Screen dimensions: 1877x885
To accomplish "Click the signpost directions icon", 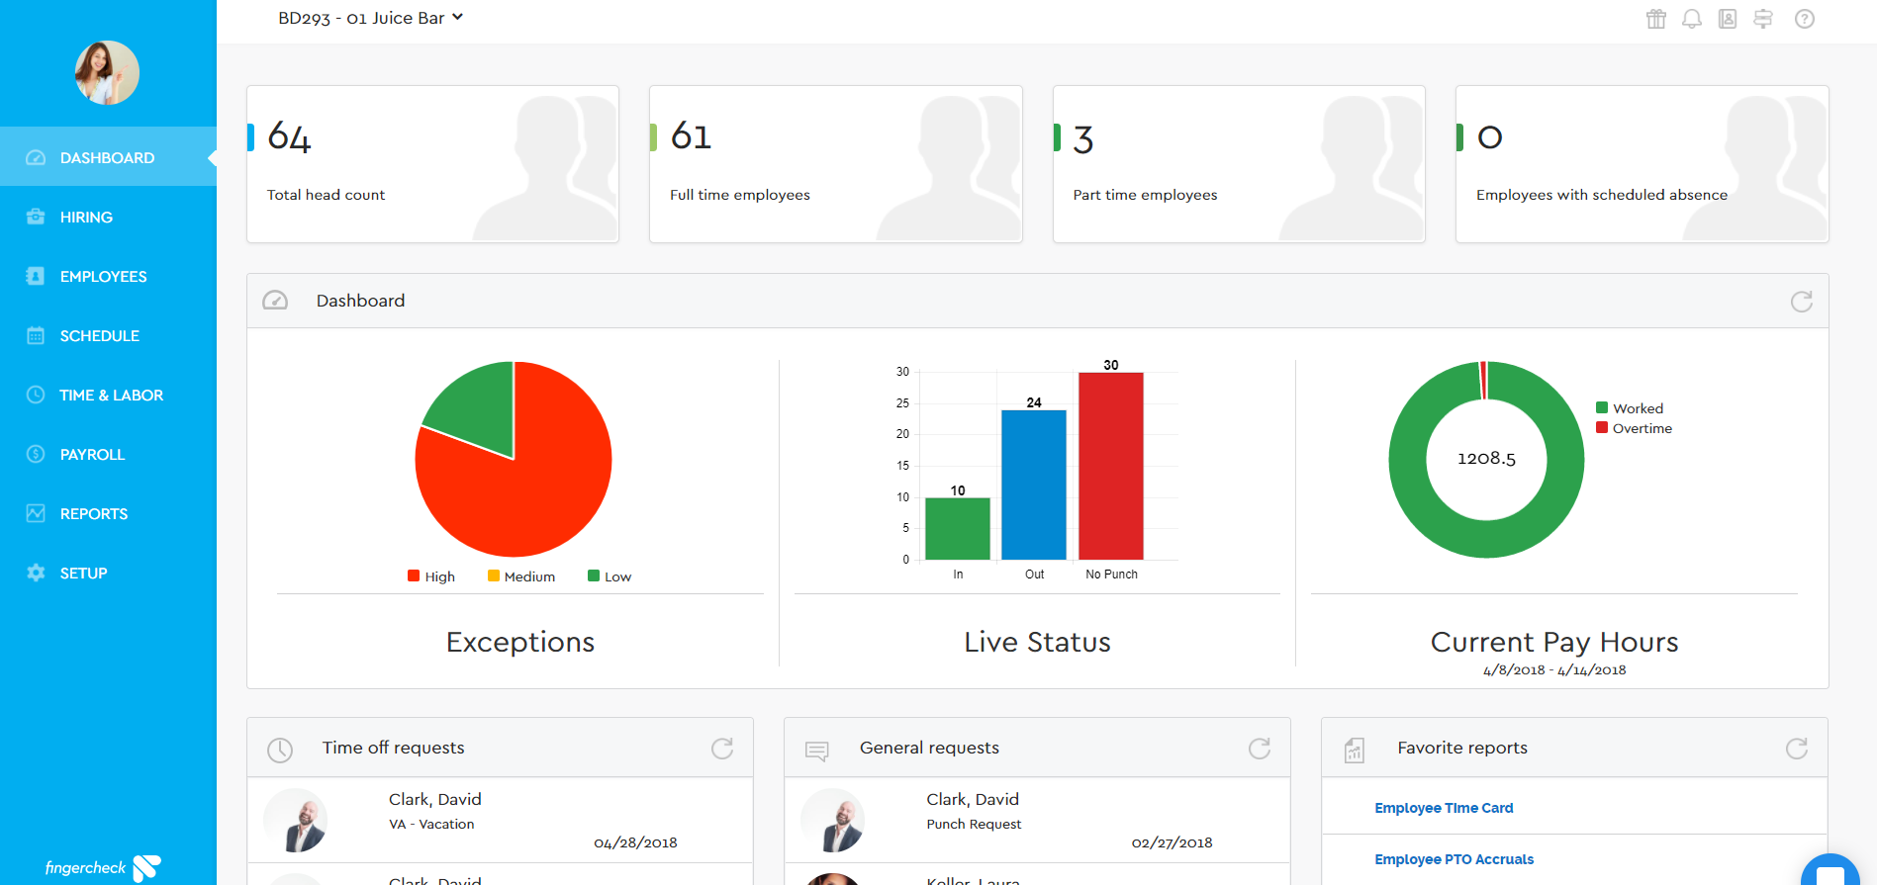I will tap(1763, 19).
